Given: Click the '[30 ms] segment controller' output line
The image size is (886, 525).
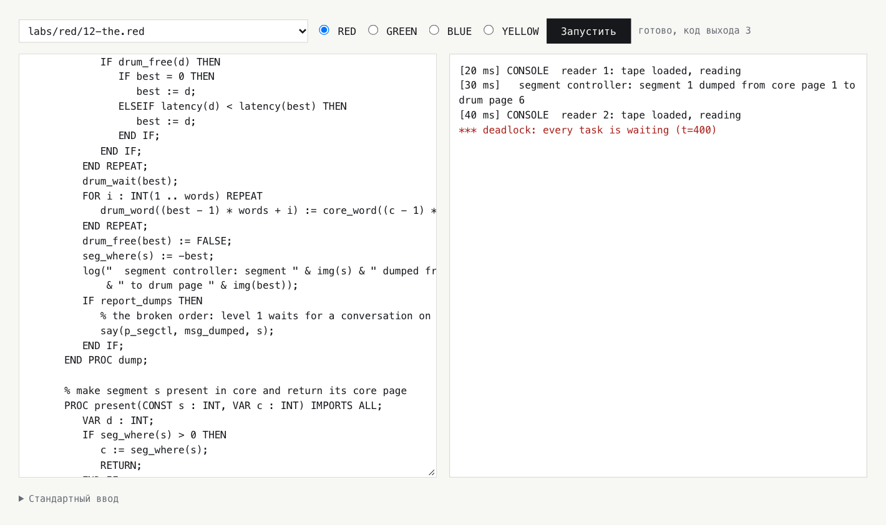Looking at the screenshot, I should click(x=657, y=93).
